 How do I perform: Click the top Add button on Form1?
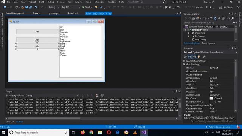tap(37, 32)
